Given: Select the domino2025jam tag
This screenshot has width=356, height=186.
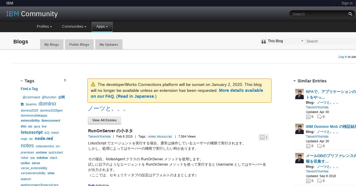Looking at the screenshot, I should click(x=51, y=110).
